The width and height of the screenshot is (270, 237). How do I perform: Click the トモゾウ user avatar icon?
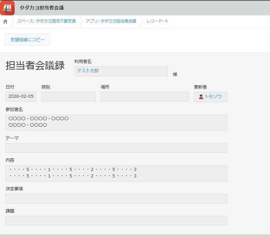(201, 97)
